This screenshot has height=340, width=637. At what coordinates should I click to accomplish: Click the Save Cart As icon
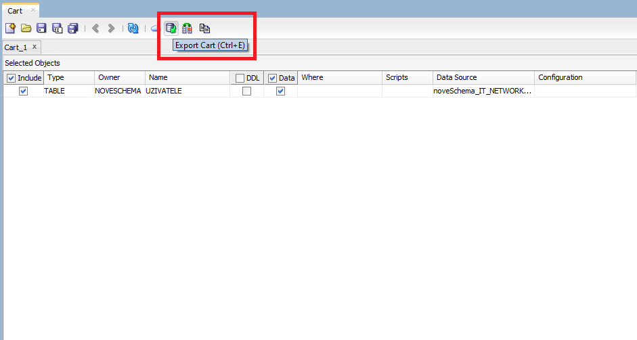(58, 28)
